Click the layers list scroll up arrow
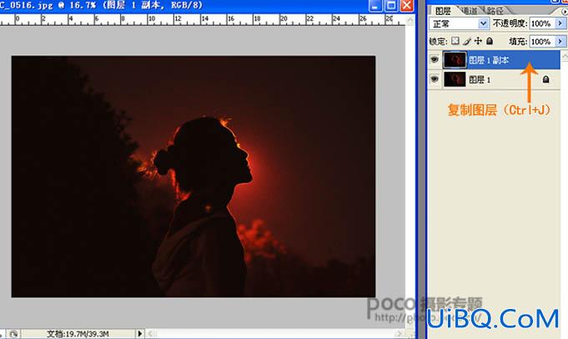The height and width of the screenshot is (339, 568). coord(565,56)
